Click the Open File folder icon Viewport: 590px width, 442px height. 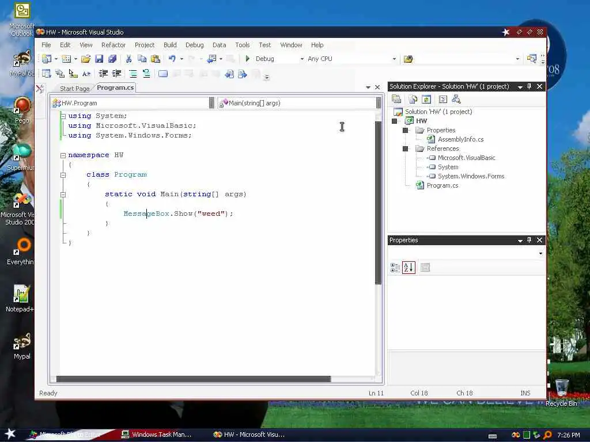click(86, 59)
